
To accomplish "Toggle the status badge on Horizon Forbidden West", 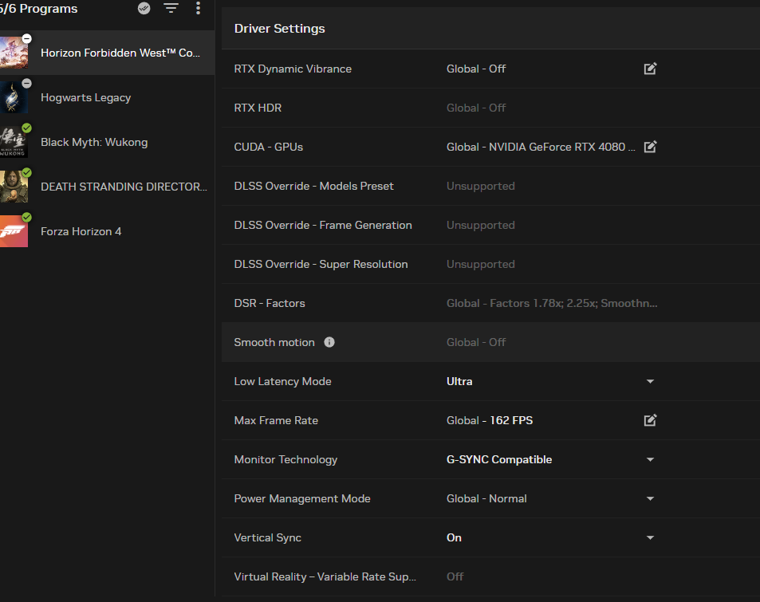I will click(27, 38).
